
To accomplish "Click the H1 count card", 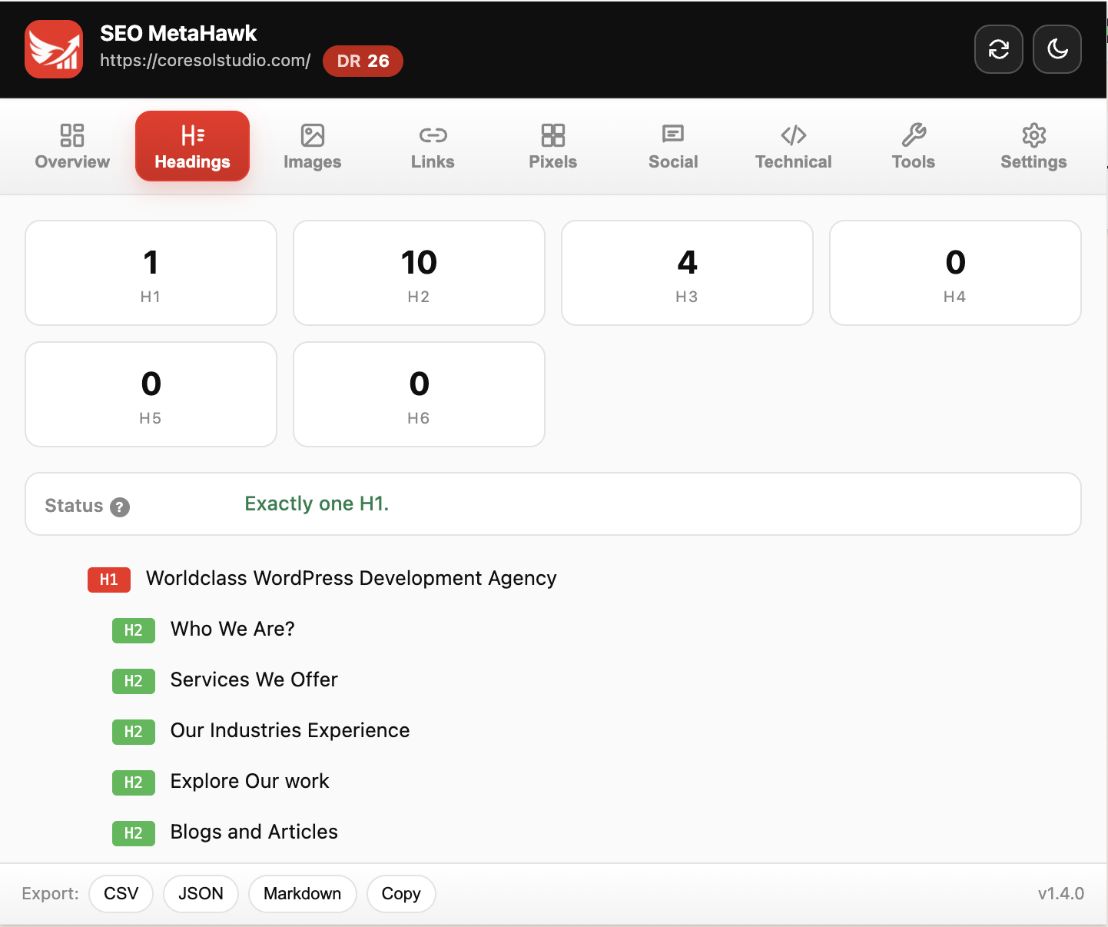I will (151, 273).
